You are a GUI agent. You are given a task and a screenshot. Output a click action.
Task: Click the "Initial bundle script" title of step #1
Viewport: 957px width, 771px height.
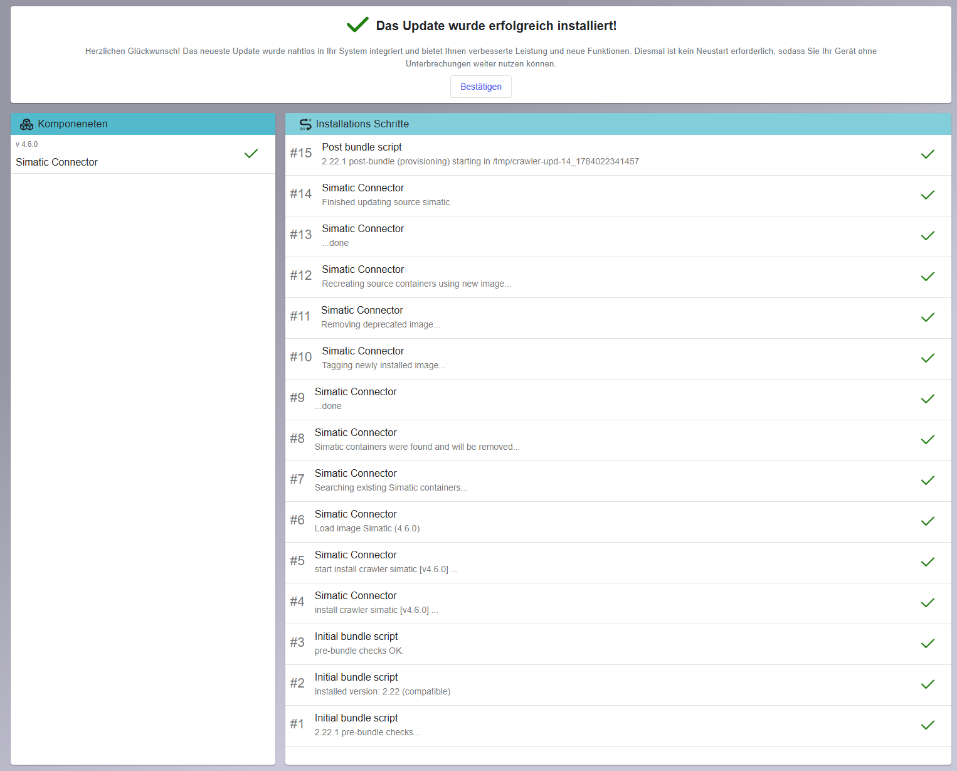click(356, 718)
